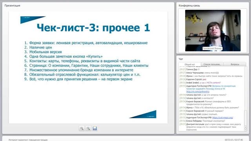The height and width of the screenshot is (141, 251).
Task: Click the slide heading Чек-лист-3: прочее 1
Action: 93,28
